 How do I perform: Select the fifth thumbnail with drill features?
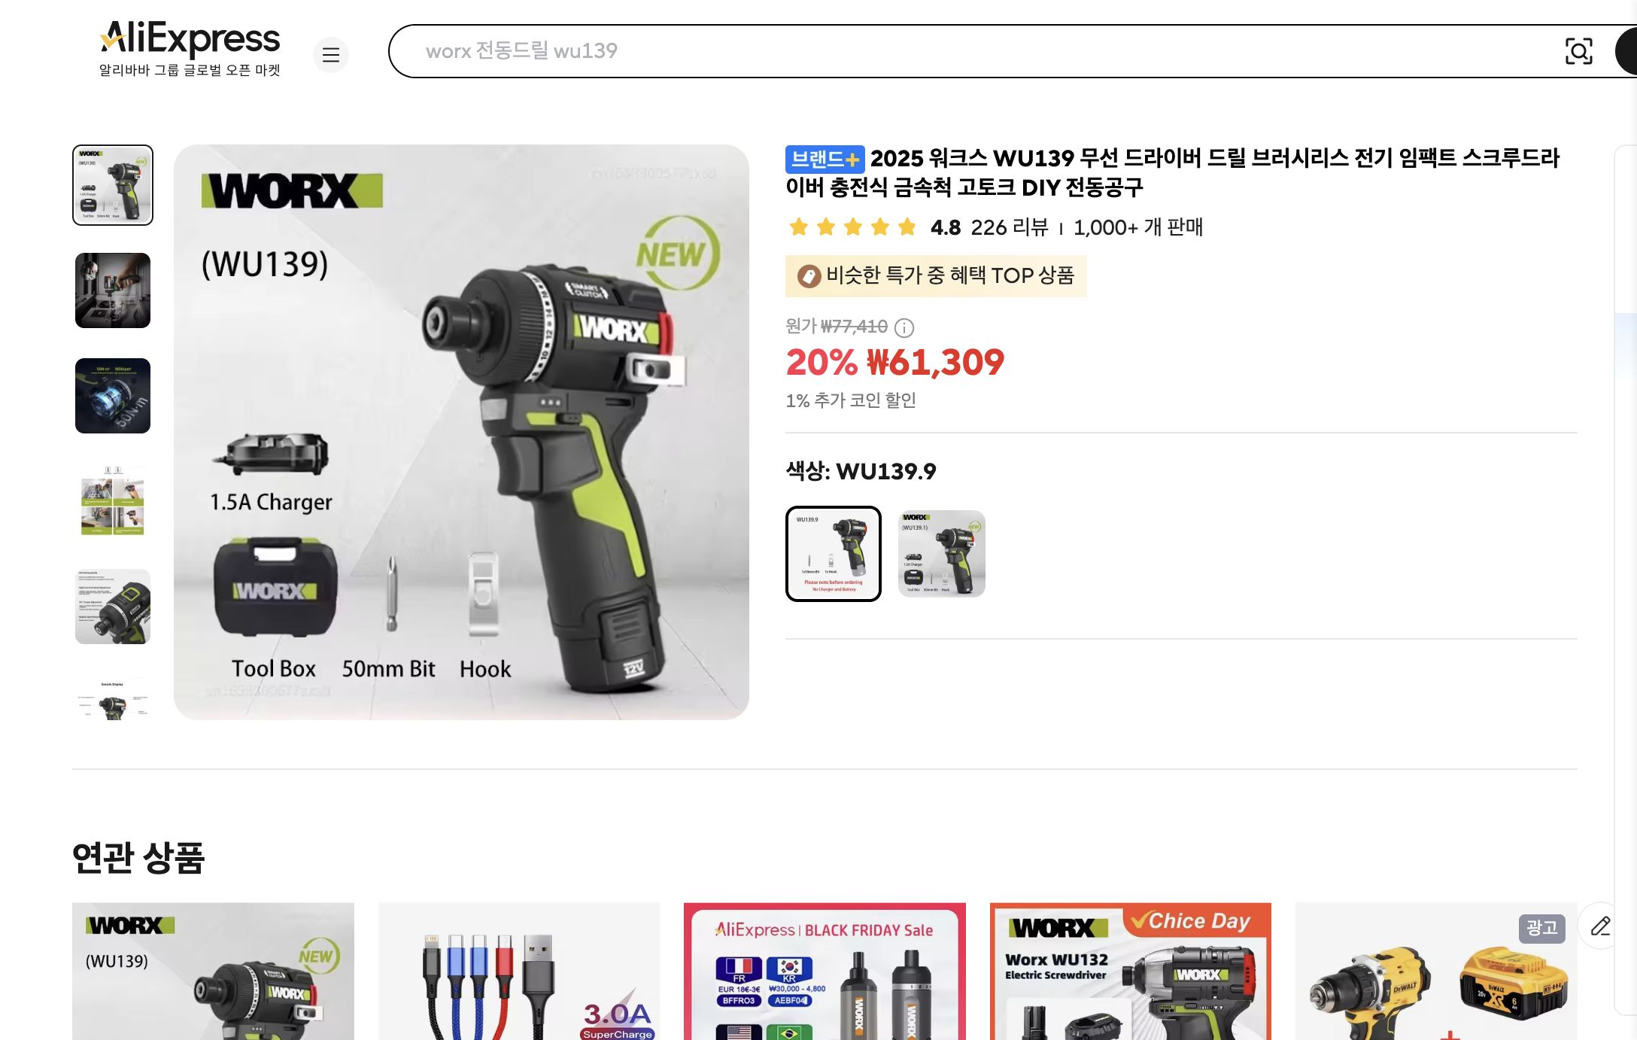click(113, 607)
